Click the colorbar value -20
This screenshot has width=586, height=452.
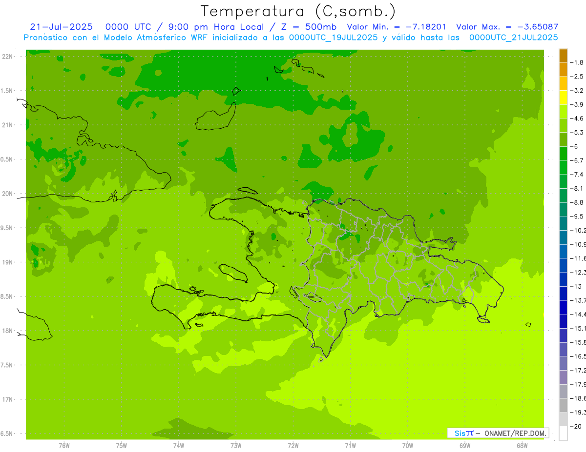575,426
